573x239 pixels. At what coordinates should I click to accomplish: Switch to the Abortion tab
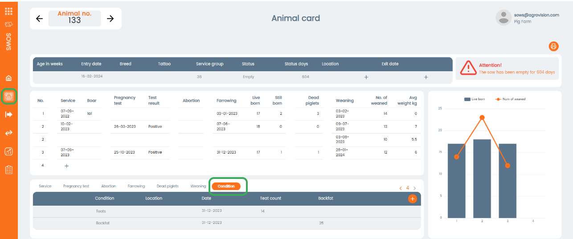[x=109, y=186]
